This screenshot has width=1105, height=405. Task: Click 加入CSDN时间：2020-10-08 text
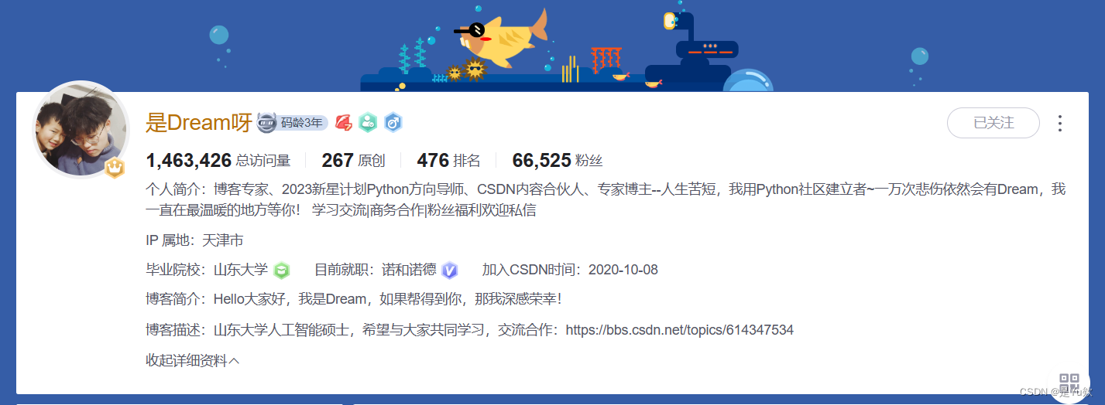point(570,270)
